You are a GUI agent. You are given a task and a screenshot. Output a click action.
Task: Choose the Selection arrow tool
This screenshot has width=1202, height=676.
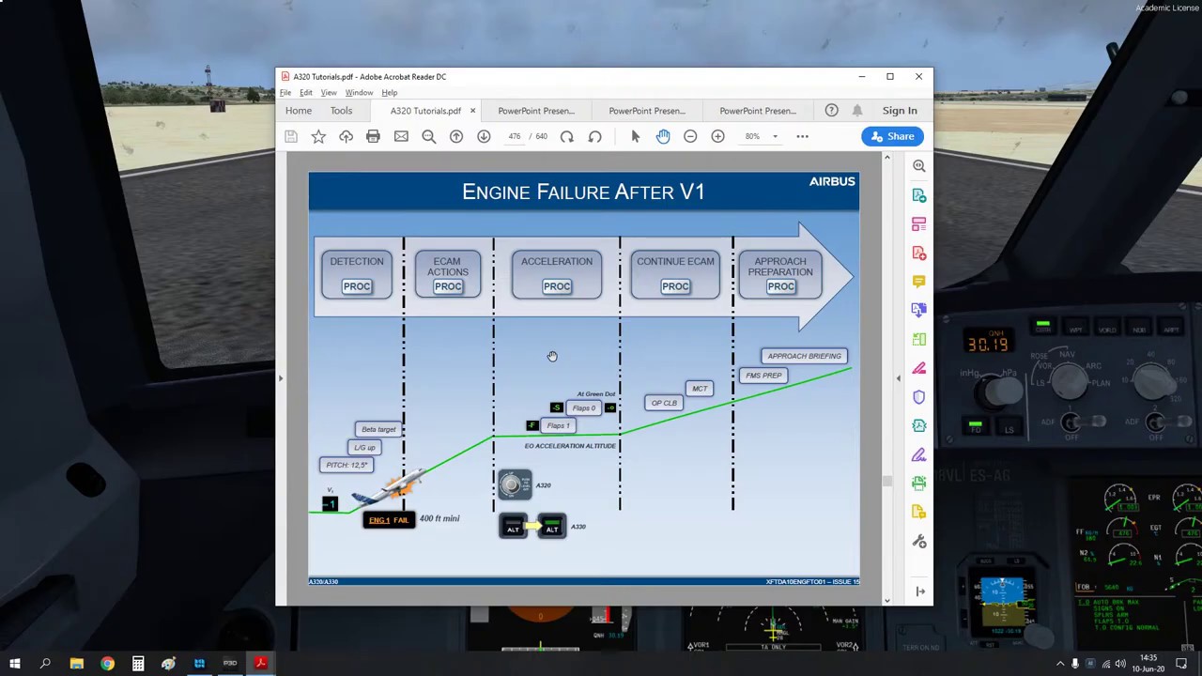[636, 136]
